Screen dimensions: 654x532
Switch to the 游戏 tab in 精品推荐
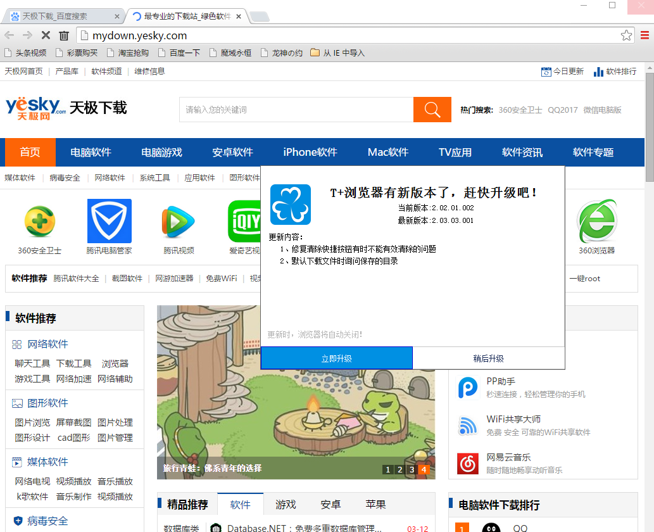pos(286,505)
